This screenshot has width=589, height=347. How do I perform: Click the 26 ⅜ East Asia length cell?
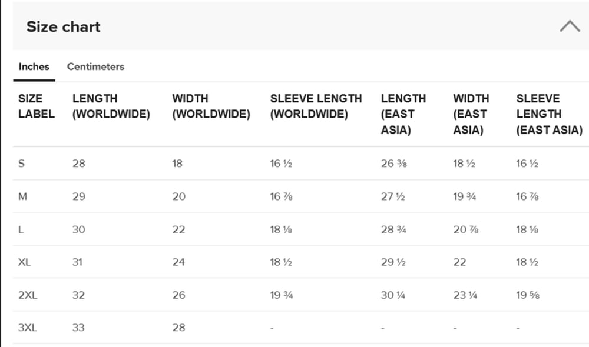tap(393, 164)
